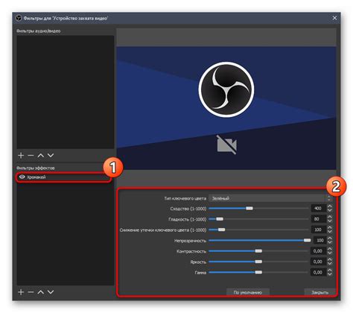Click the Снижение утечки ключевого цвета slider handle

[221, 230]
